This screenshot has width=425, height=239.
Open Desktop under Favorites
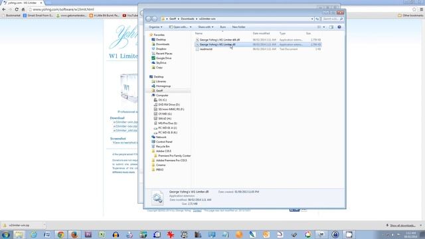(161, 40)
